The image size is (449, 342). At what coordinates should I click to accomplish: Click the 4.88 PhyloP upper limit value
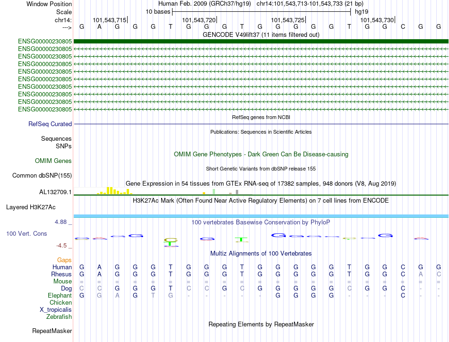tap(60, 222)
